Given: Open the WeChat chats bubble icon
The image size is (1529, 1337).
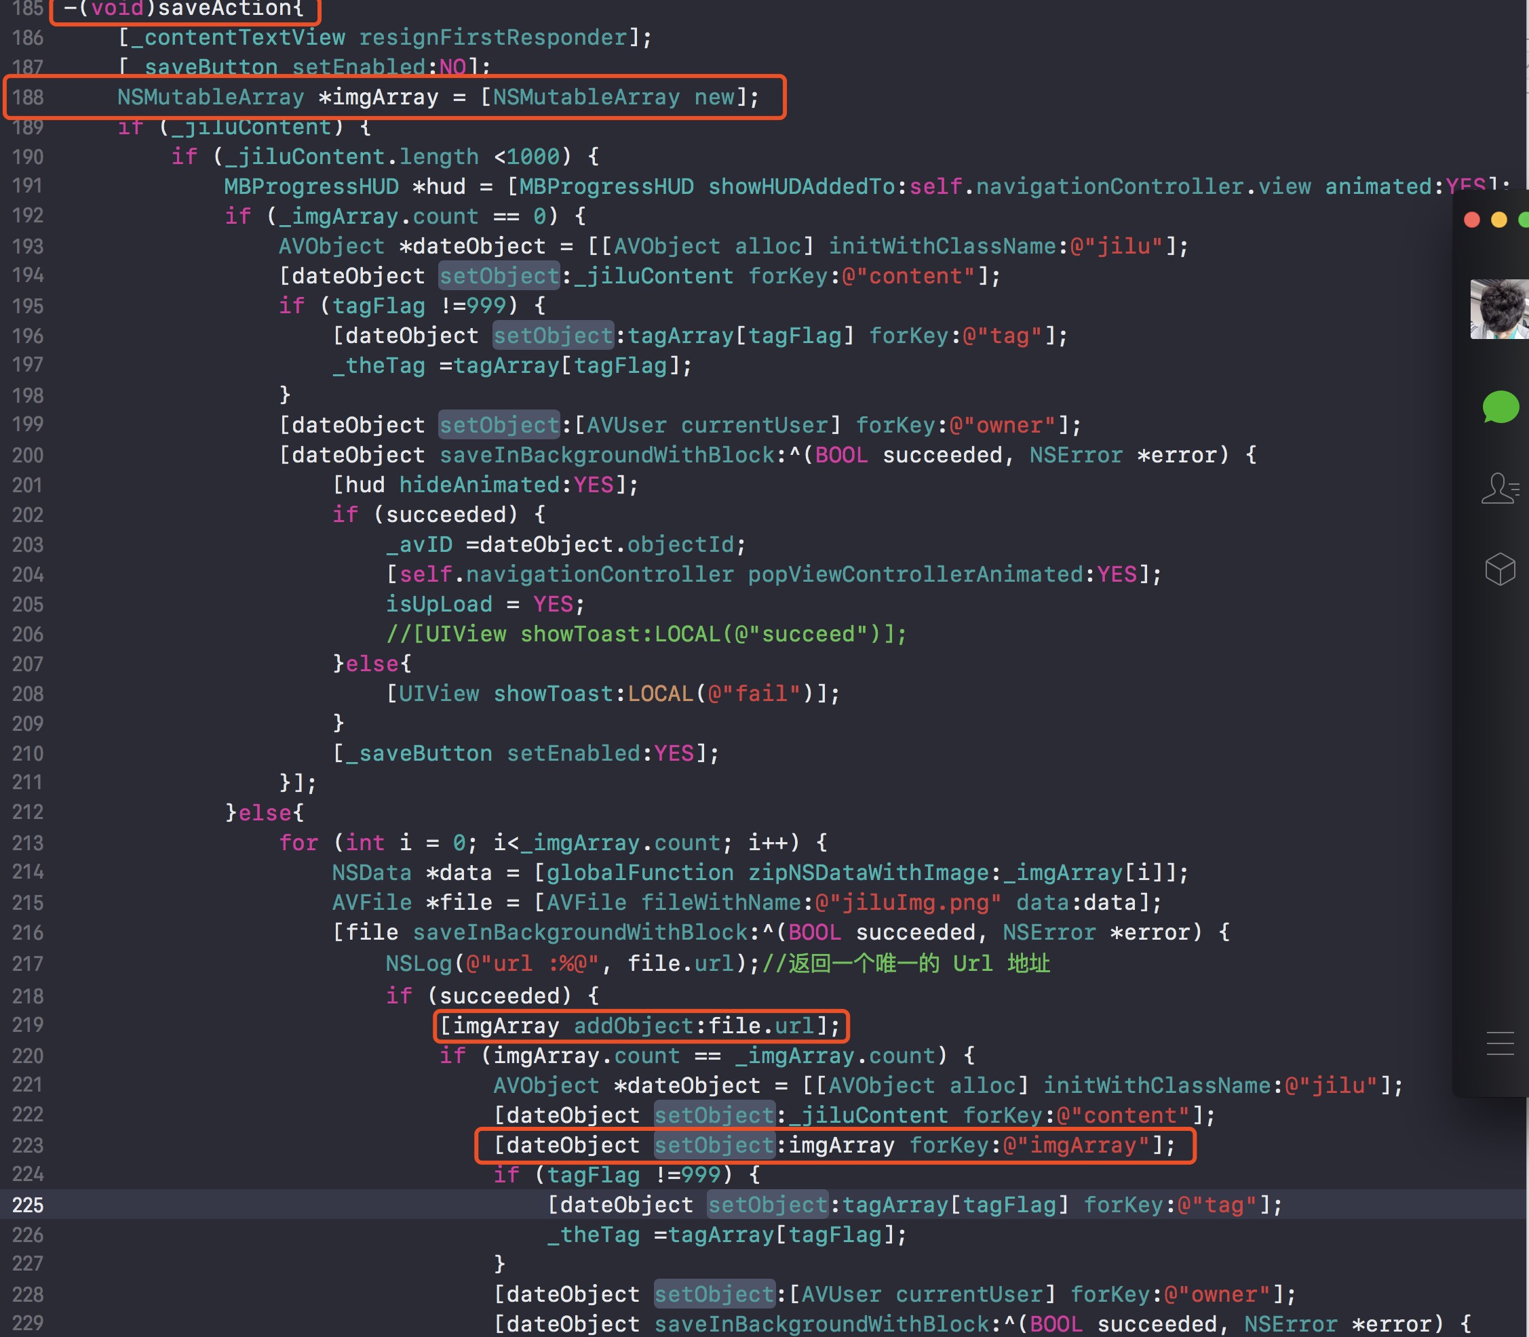Looking at the screenshot, I should point(1500,407).
